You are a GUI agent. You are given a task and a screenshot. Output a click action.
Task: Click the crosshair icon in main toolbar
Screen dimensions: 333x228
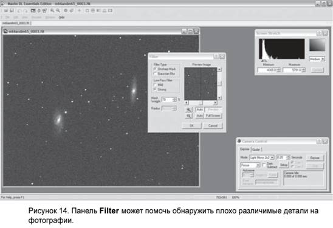point(79,10)
